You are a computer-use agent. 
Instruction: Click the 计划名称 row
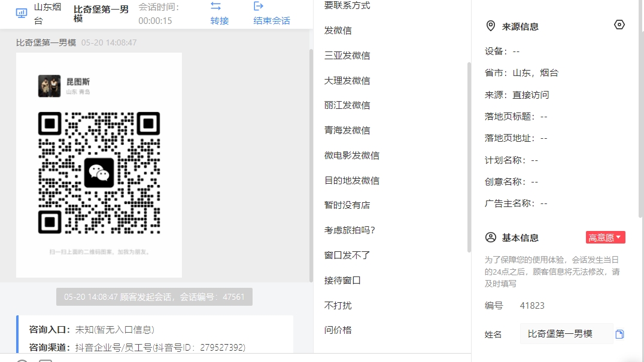pyautogui.click(x=511, y=160)
